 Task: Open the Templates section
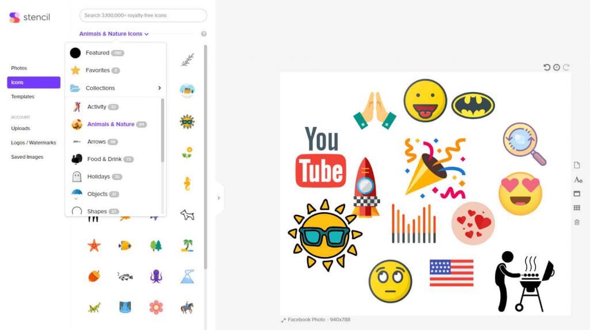(x=22, y=97)
